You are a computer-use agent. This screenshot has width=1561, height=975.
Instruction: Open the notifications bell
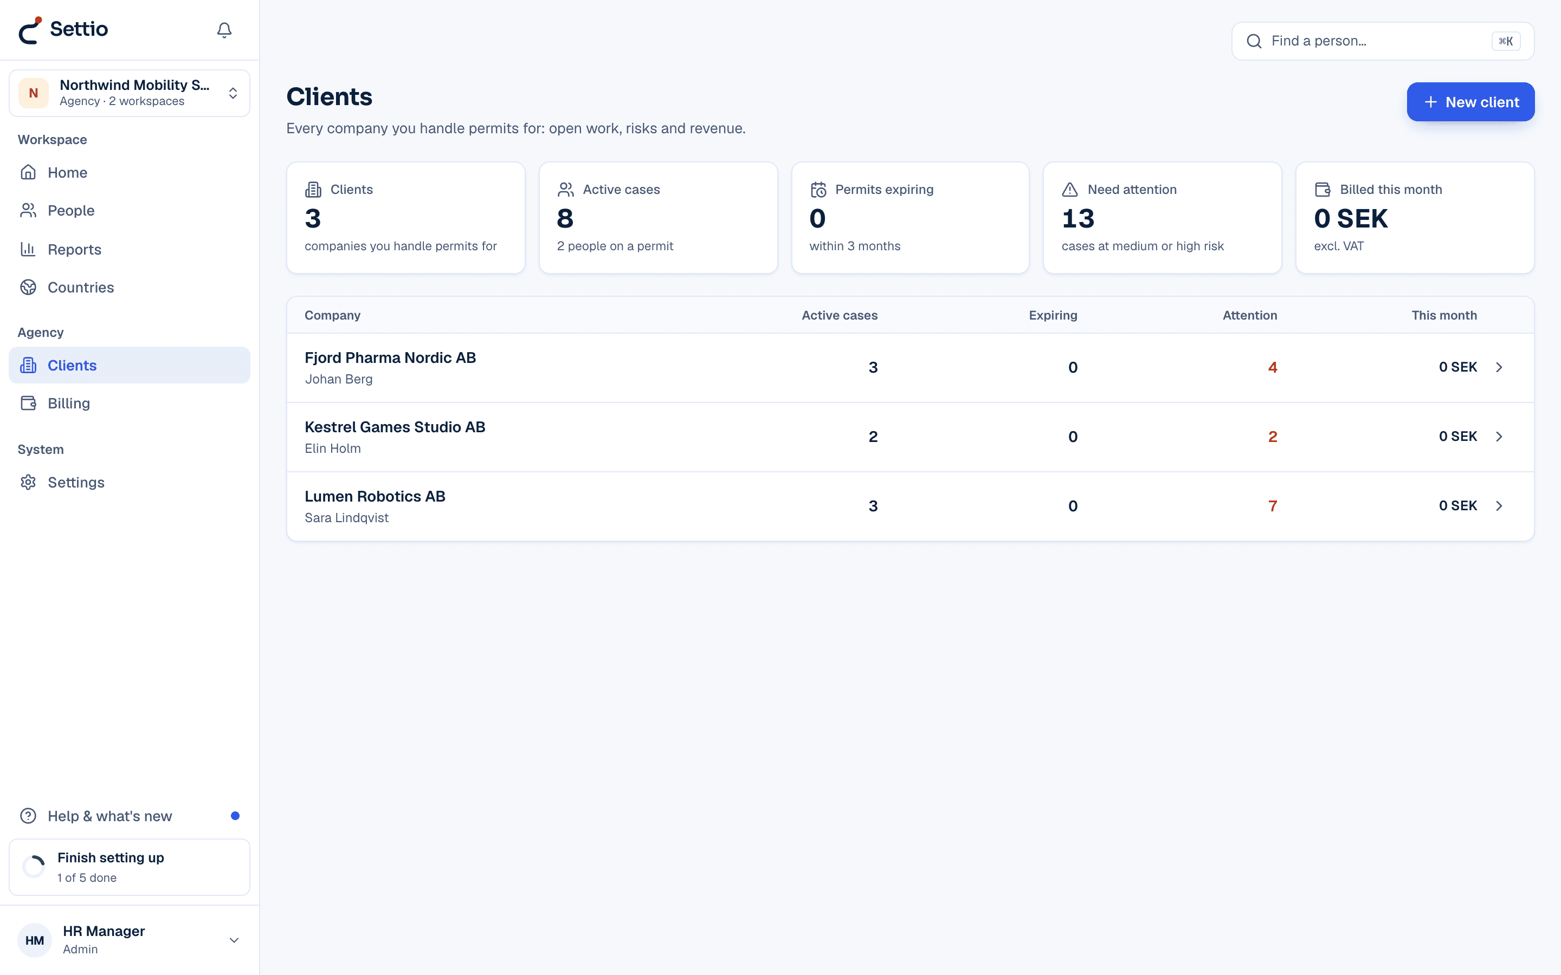tap(224, 30)
